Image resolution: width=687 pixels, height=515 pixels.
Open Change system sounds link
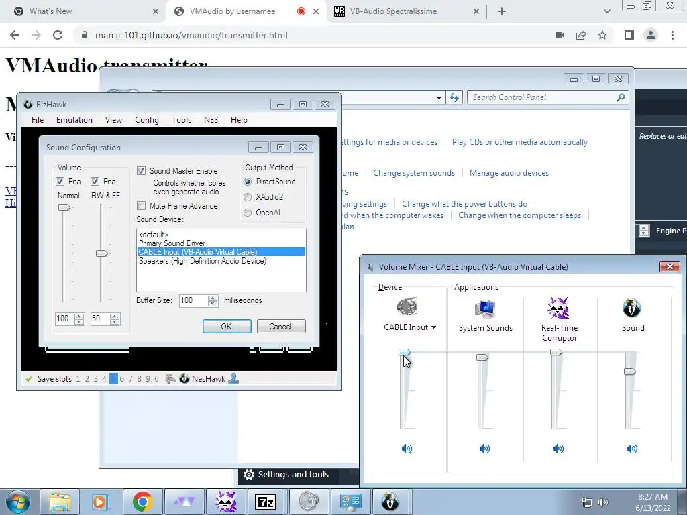coord(414,173)
